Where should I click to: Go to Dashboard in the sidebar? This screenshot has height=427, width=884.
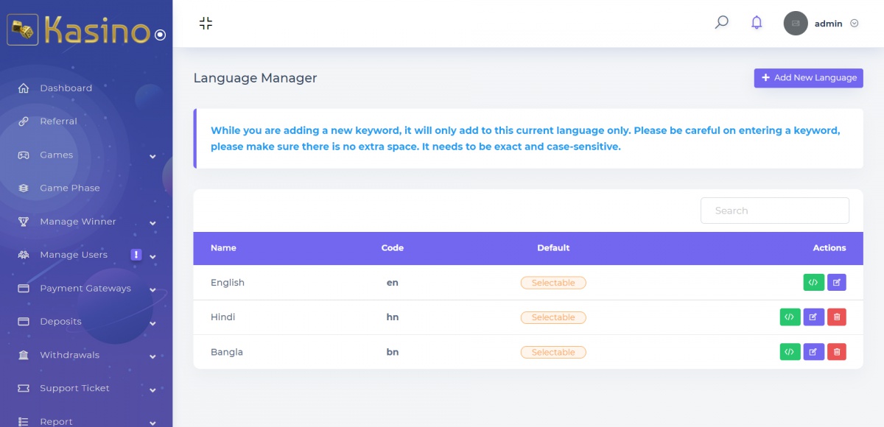point(66,88)
